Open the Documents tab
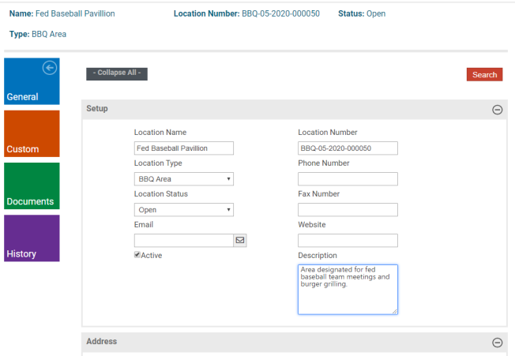Viewport: 515px width, 356px height. click(x=32, y=185)
